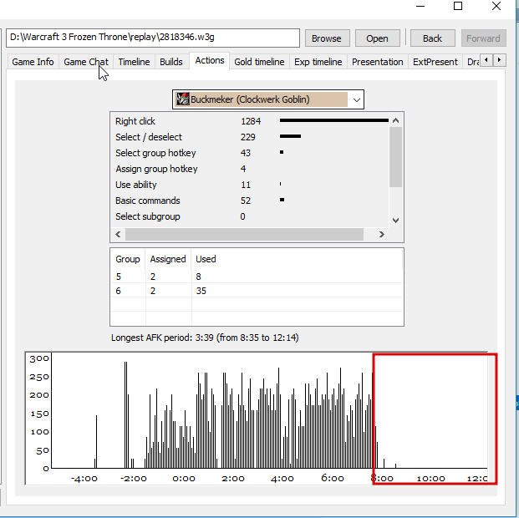Click the Clockwerk Goblin hero icon
Screen dimensions: 519x518
(182, 99)
